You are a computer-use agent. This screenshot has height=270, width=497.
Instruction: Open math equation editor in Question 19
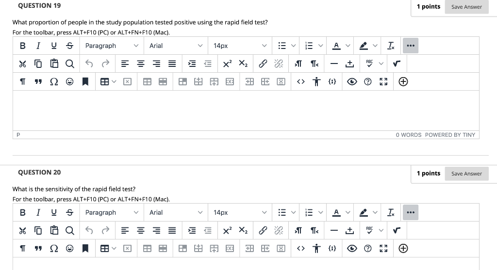(397, 64)
